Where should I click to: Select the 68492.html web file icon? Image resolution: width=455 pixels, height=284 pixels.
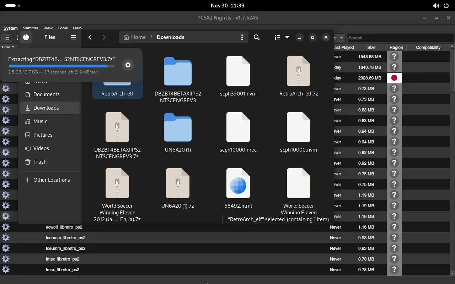tap(238, 183)
